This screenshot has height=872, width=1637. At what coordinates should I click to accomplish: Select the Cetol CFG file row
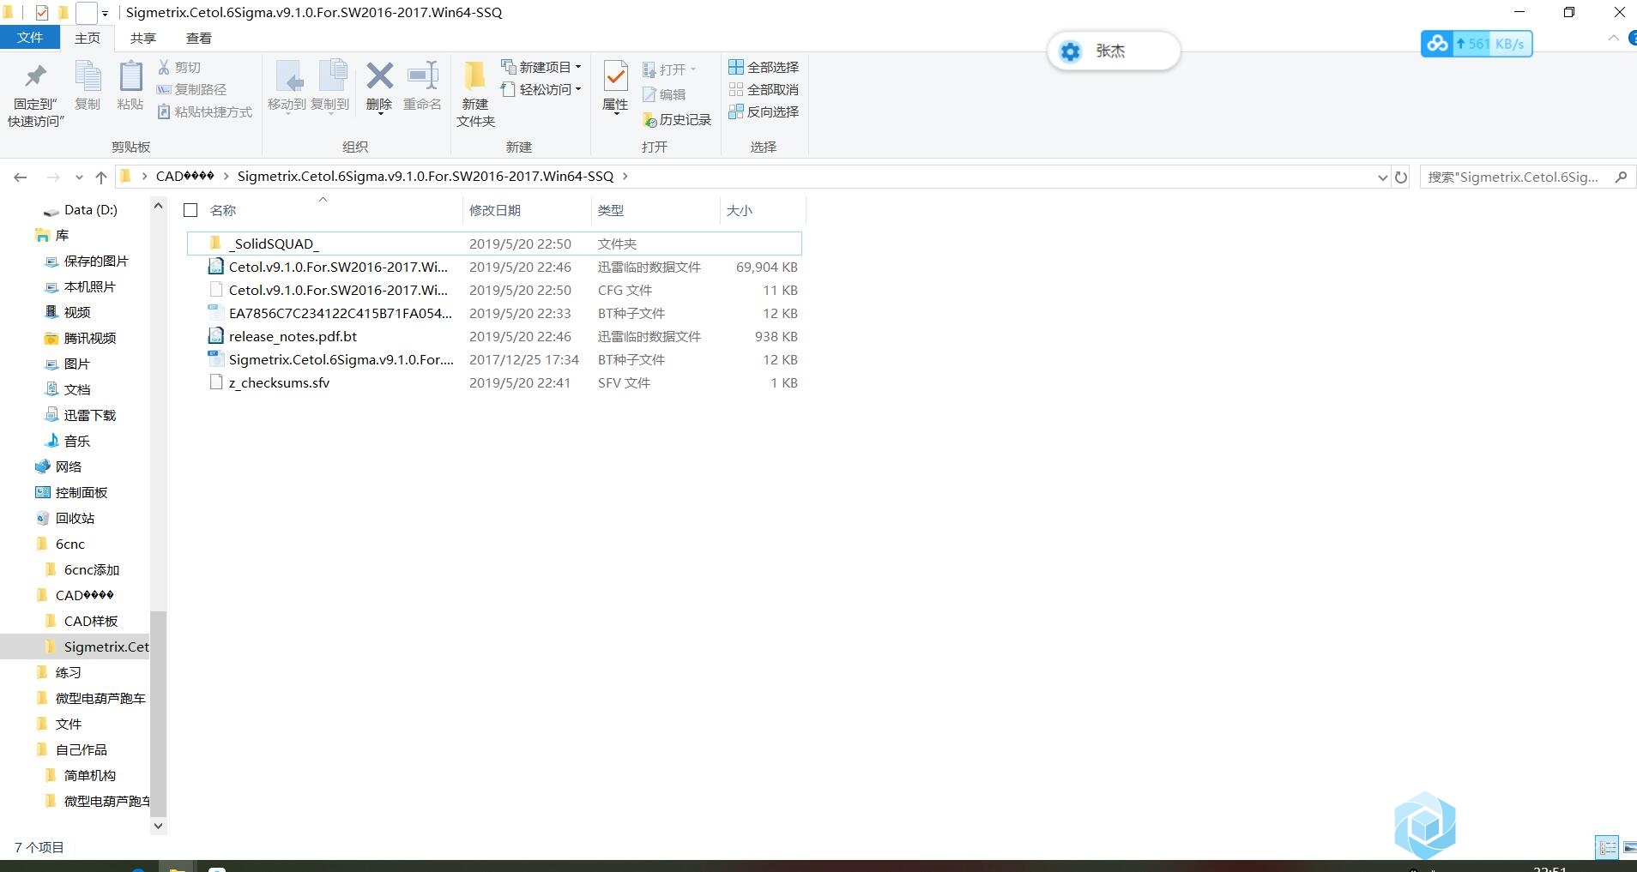[494, 290]
